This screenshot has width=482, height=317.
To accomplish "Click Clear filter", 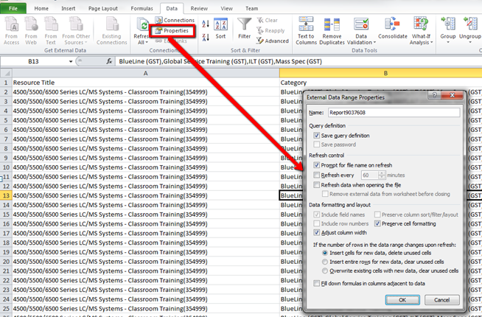I will tap(267, 21).
